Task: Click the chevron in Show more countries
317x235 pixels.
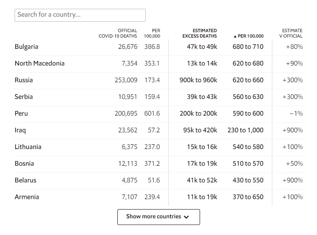Action: point(186,217)
